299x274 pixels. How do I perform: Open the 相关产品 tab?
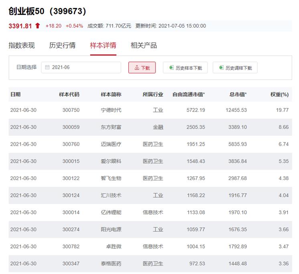(x=143, y=45)
